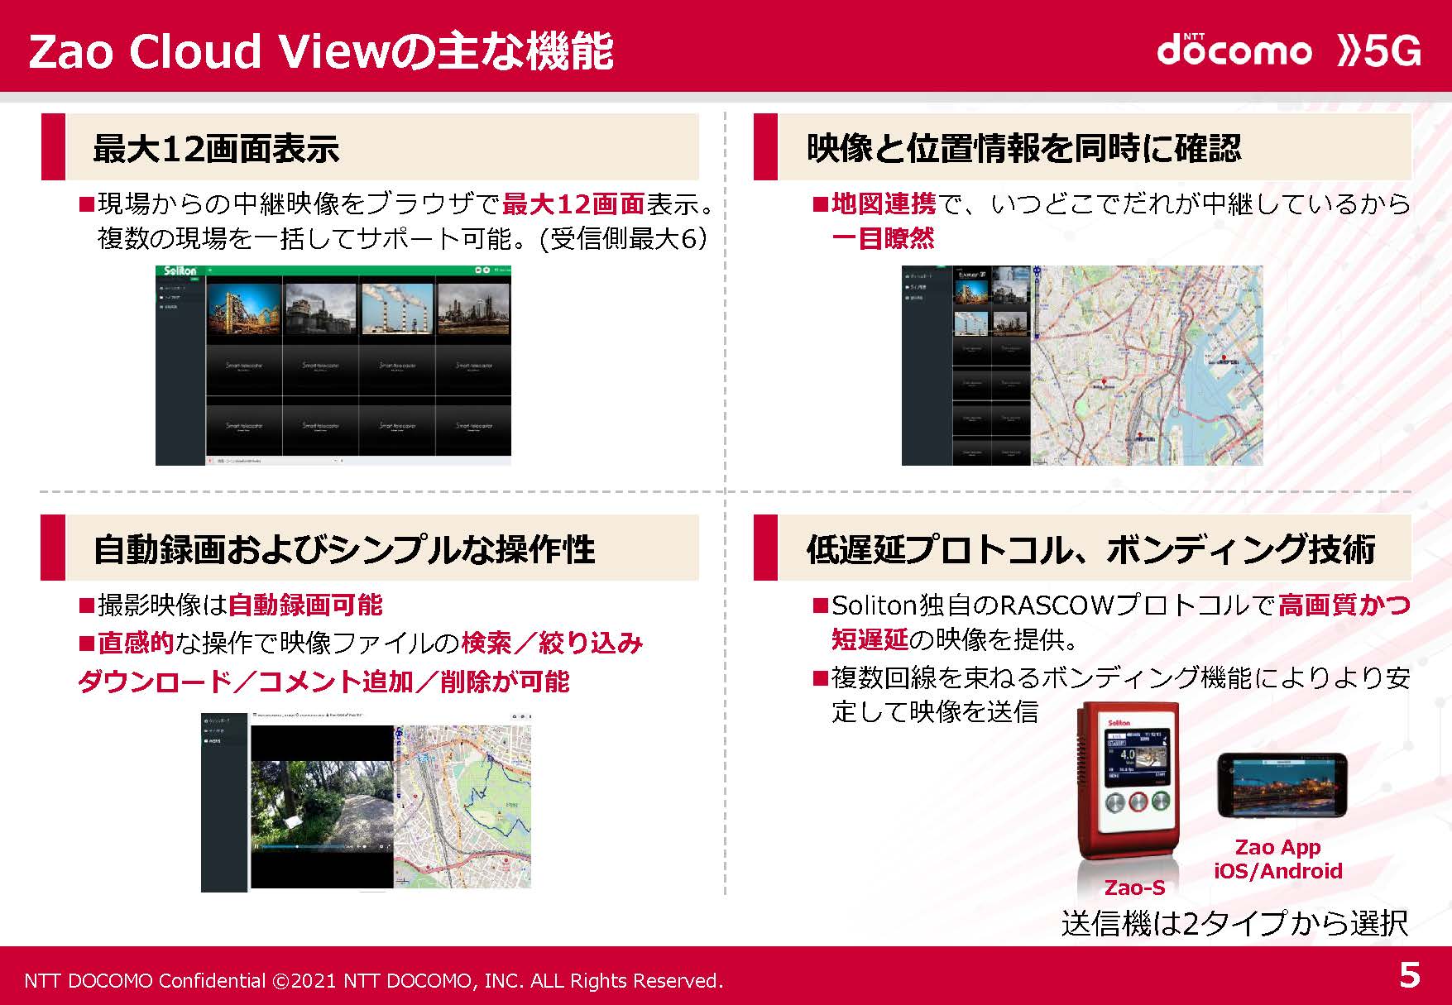The width and height of the screenshot is (1452, 1005).
Task: Click the page number 5
Action: tap(1410, 976)
